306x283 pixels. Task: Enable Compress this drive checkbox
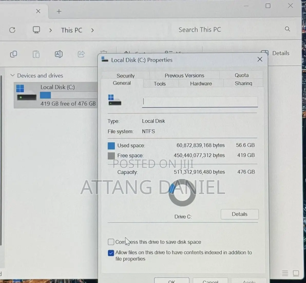pos(111,242)
